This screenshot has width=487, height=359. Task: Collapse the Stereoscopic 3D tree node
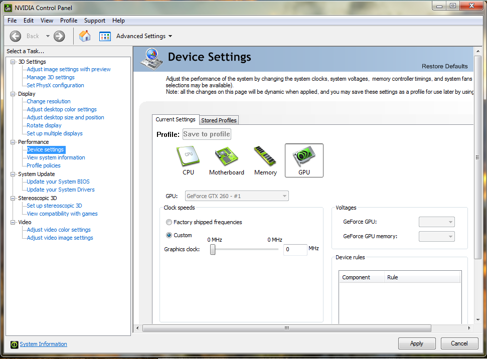click(x=13, y=198)
